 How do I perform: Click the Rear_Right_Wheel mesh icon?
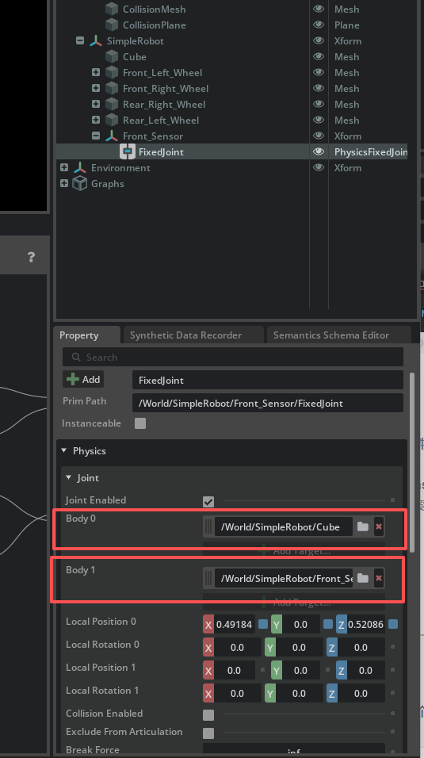(x=112, y=105)
